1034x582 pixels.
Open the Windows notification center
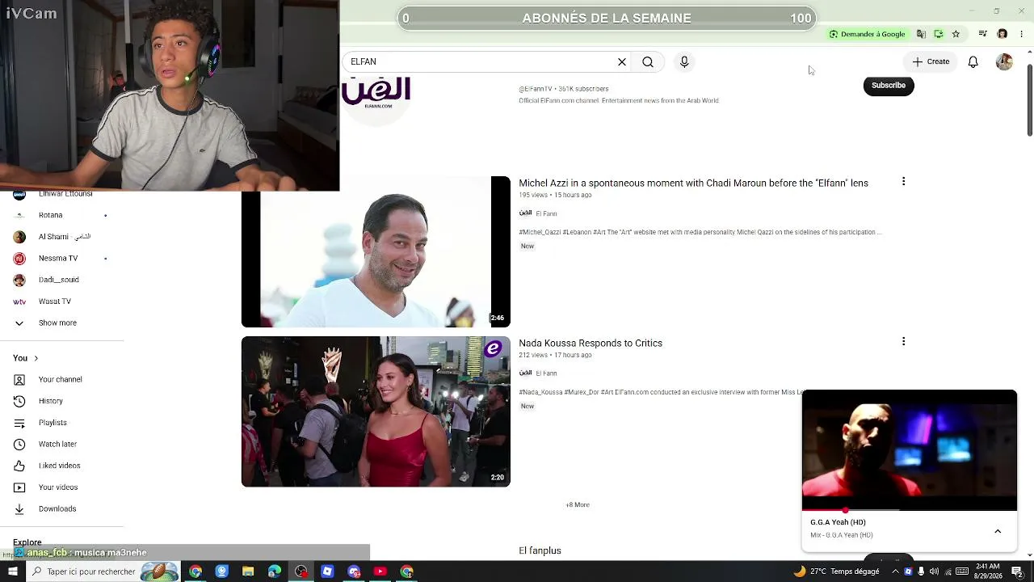[1018, 571]
